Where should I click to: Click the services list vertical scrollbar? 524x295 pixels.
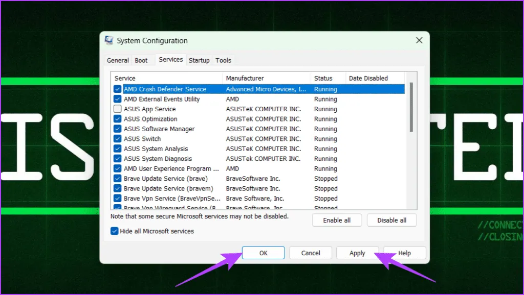(411, 108)
